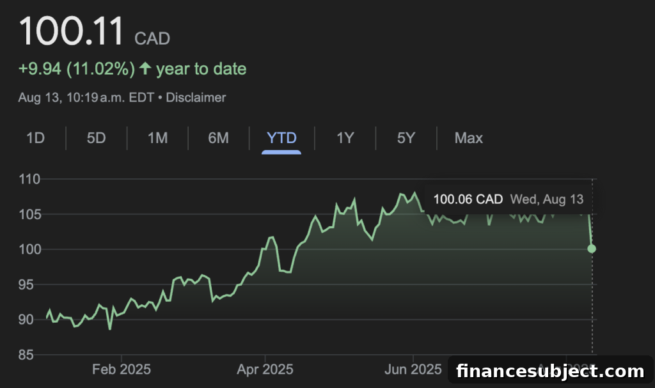Click the Feb 2025 axis label

[121, 369]
